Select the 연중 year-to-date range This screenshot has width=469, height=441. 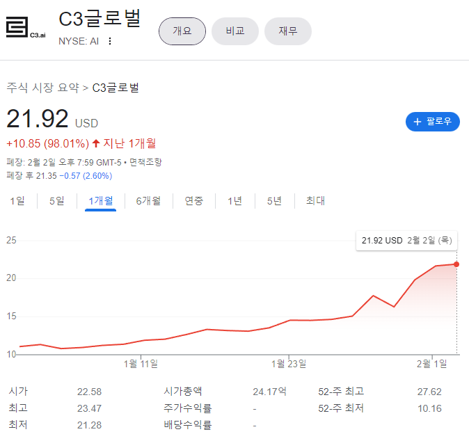(x=194, y=200)
